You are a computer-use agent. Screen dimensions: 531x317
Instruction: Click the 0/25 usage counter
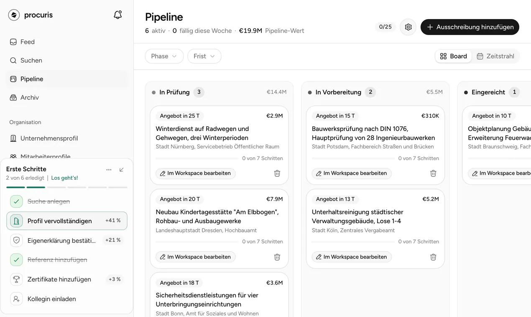click(x=385, y=27)
